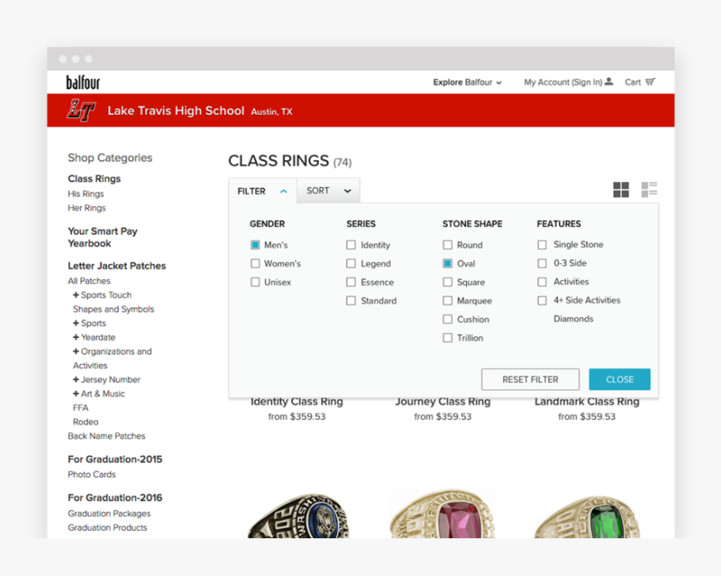The height and width of the screenshot is (576, 721).
Task: Open For Graduation-2016 category
Action: 115,498
